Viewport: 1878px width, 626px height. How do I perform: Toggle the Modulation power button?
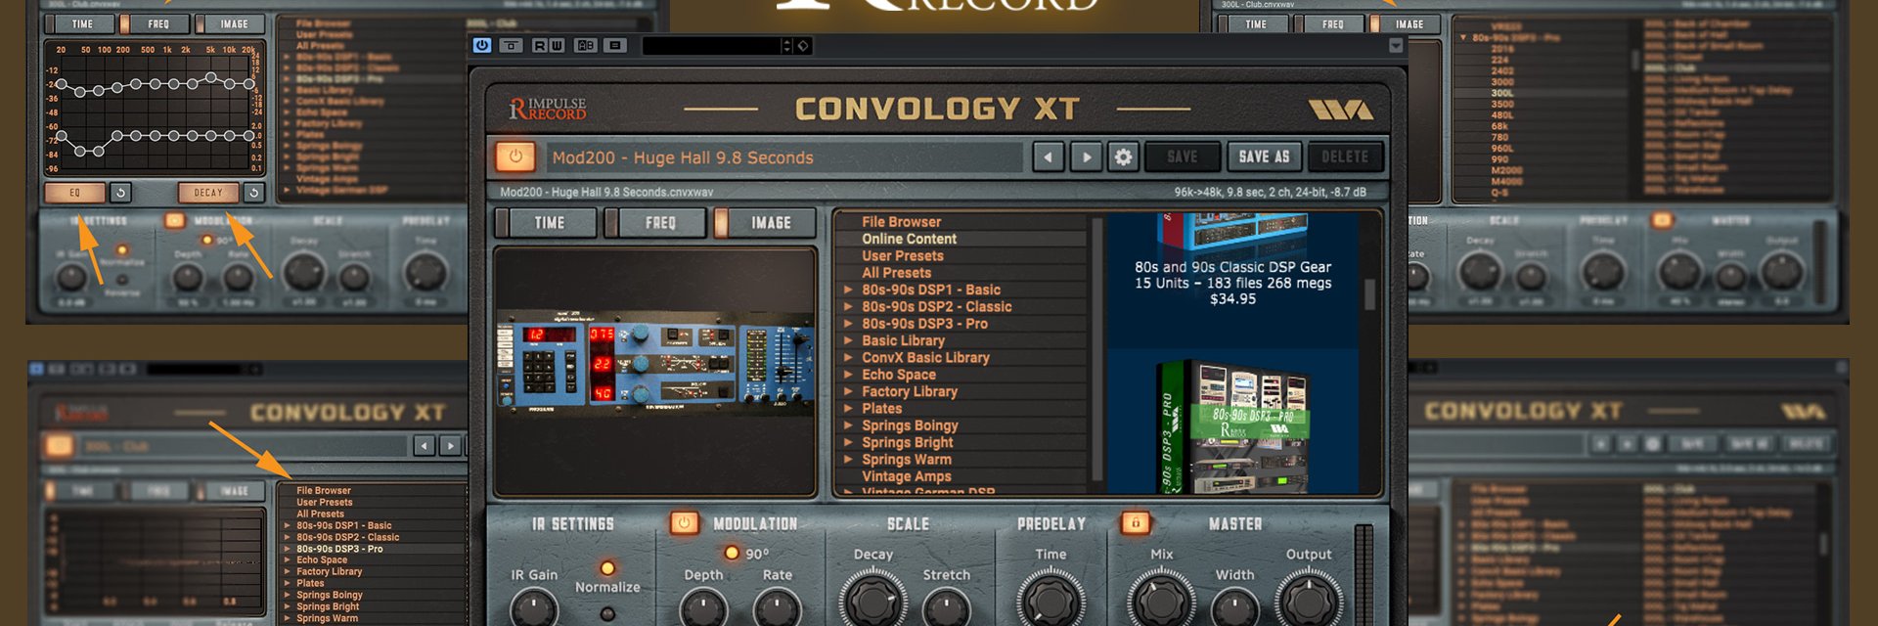coord(684,523)
